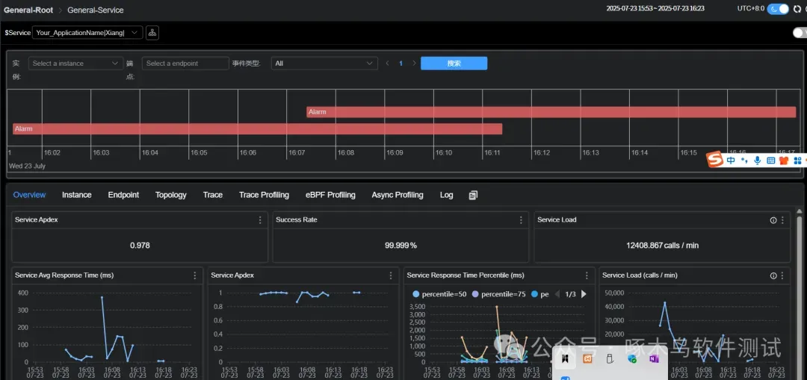Click the lower Alarm bar ending near 16:11
Screen dimensions: 807x380
[257, 128]
